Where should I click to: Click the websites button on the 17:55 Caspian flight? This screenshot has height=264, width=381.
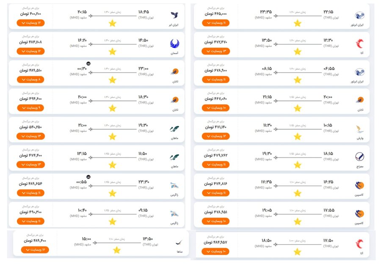pos(215,221)
